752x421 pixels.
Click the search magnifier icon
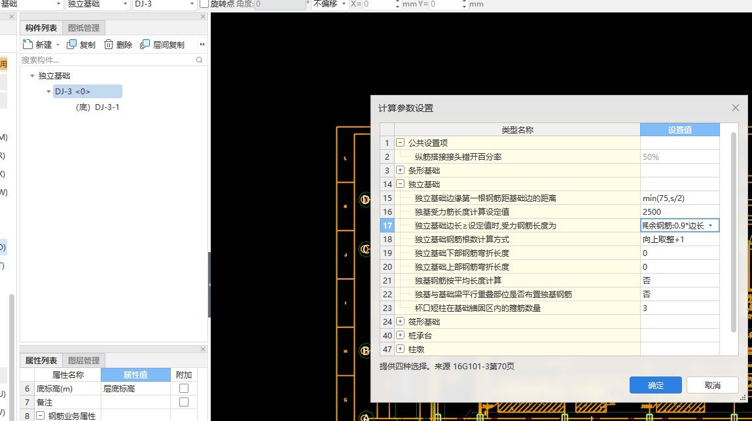[200, 60]
